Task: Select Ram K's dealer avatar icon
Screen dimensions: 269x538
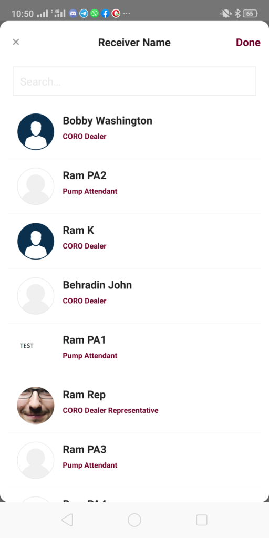Action: pyautogui.click(x=36, y=241)
